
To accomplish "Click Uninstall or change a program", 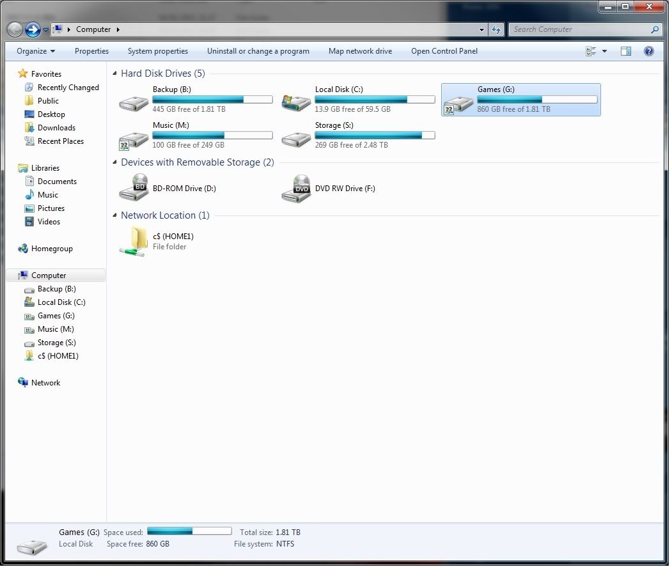I will tap(258, 51).
